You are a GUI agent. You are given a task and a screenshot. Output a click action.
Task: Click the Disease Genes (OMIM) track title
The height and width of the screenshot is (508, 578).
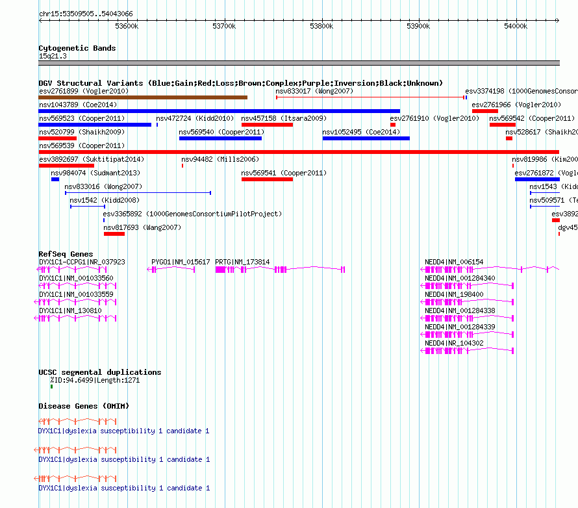click(x=84, y=406)
